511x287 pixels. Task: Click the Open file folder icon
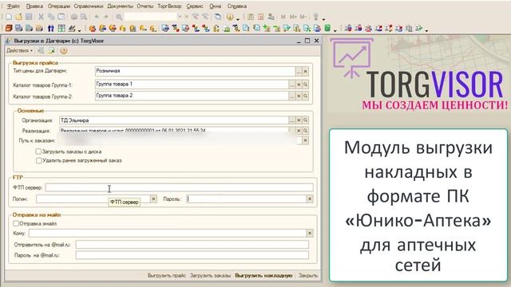coord(19,17)
